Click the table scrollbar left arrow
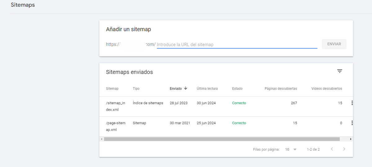The width and height of the screenshot is (372, 167). point(101,139)
